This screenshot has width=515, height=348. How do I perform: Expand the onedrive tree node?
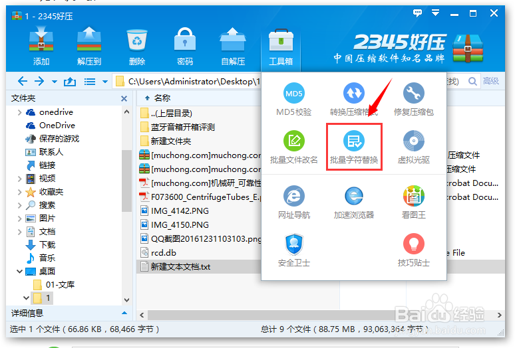pos(19,112)
